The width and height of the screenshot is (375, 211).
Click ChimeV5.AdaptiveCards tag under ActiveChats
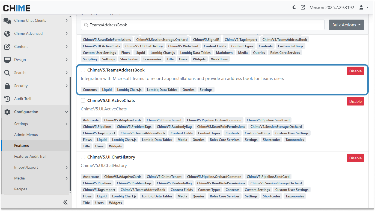point(123,120)
